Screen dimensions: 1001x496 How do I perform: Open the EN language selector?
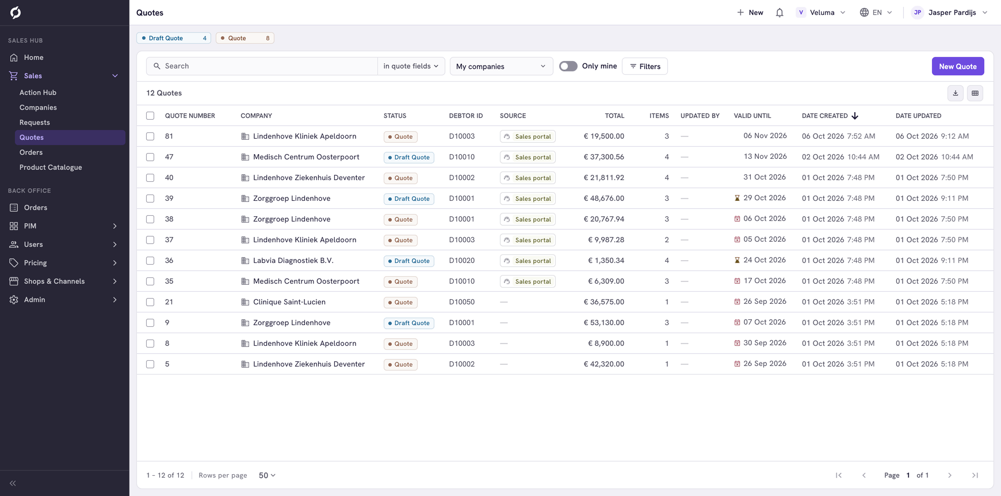click(876, 13)
